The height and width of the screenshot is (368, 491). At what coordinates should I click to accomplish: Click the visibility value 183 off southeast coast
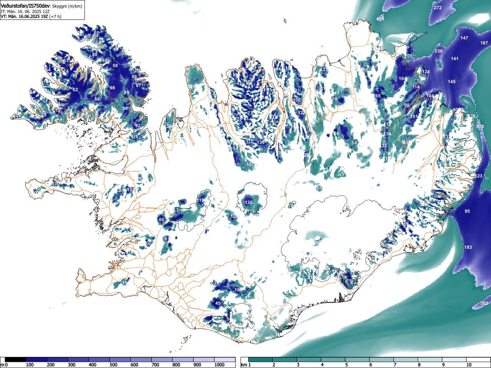pos(468,247)
